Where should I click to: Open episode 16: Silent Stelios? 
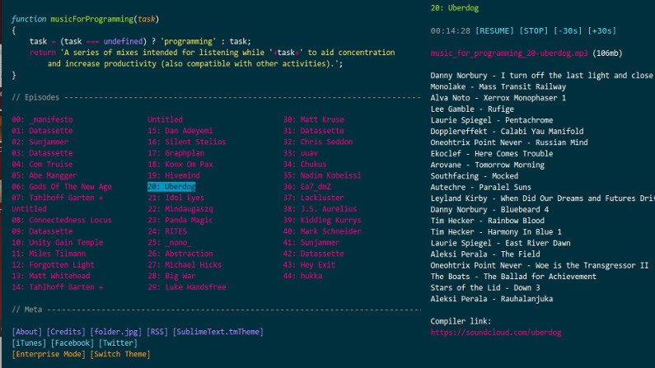click(x=187, y=142)
